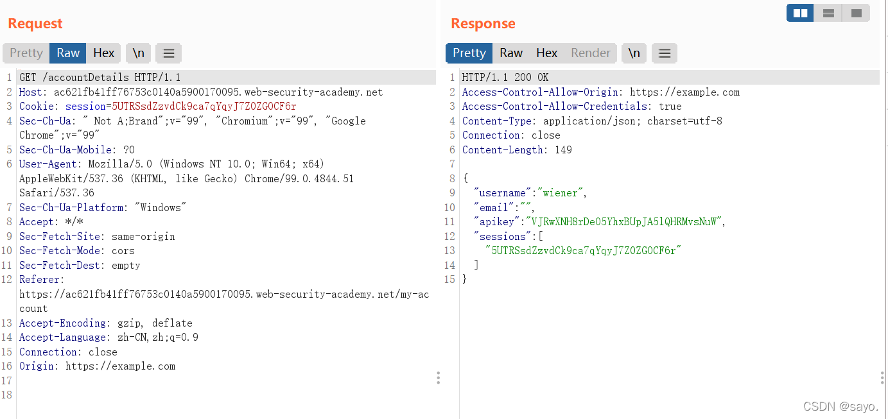Click the username 'wiener' JSON value
The height and width of the screenshot is (419, 888).
561,193
